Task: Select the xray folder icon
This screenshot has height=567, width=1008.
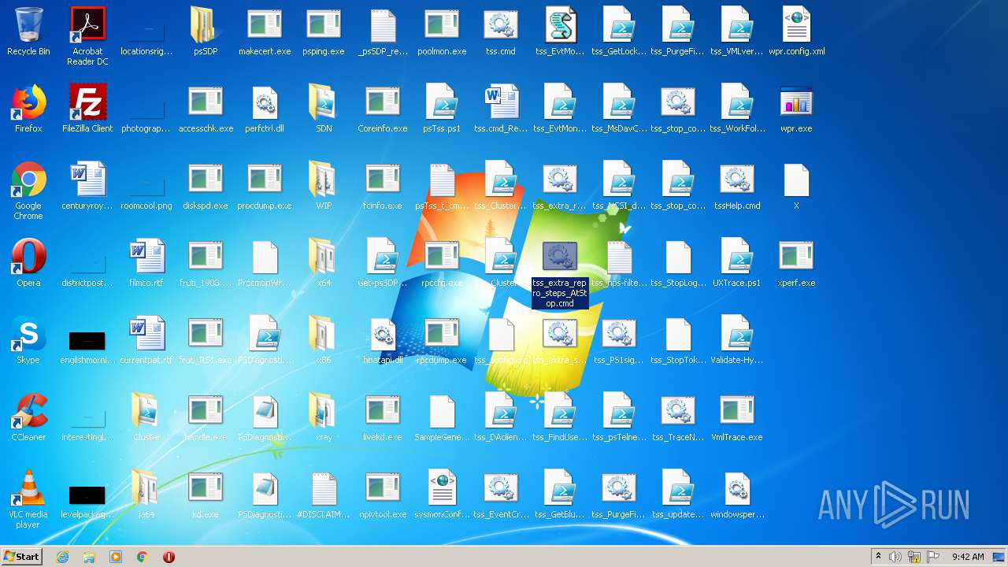Action: point(324,412)
